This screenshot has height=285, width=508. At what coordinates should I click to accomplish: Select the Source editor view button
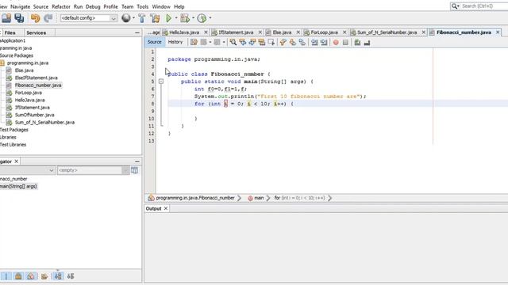154,42
